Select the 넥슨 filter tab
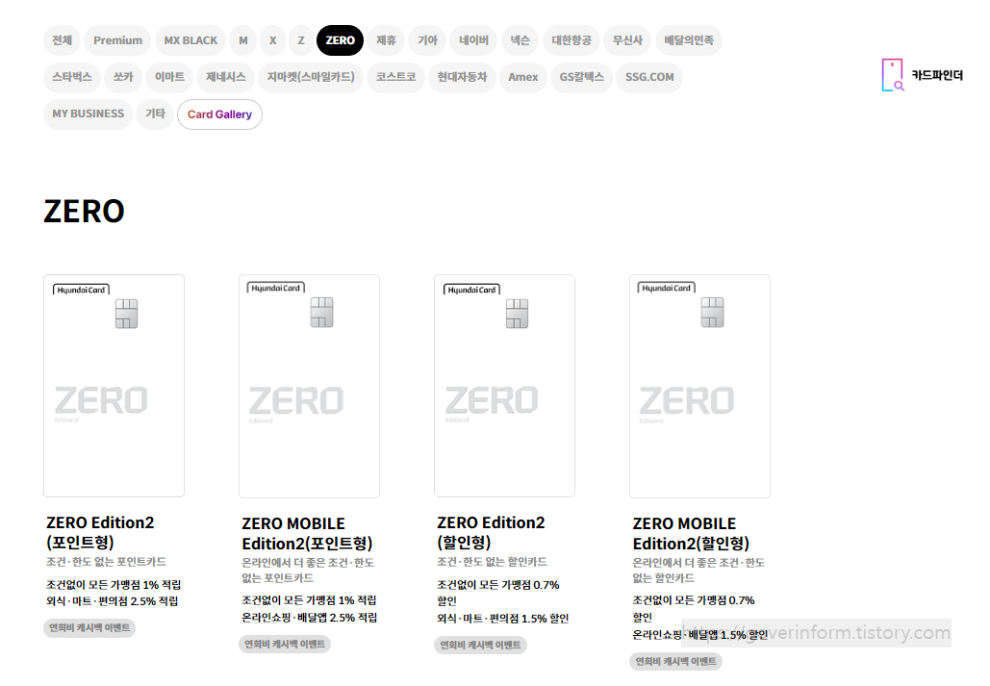Screen dimensions: 990x686 (x=520, y=40)
